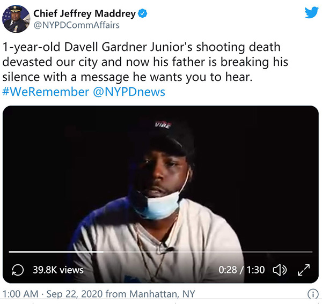Open Chief Jeffrey Maddrey's profile picture
The image size is (322, 304).
pyautogui.click(x=16, y=19)
